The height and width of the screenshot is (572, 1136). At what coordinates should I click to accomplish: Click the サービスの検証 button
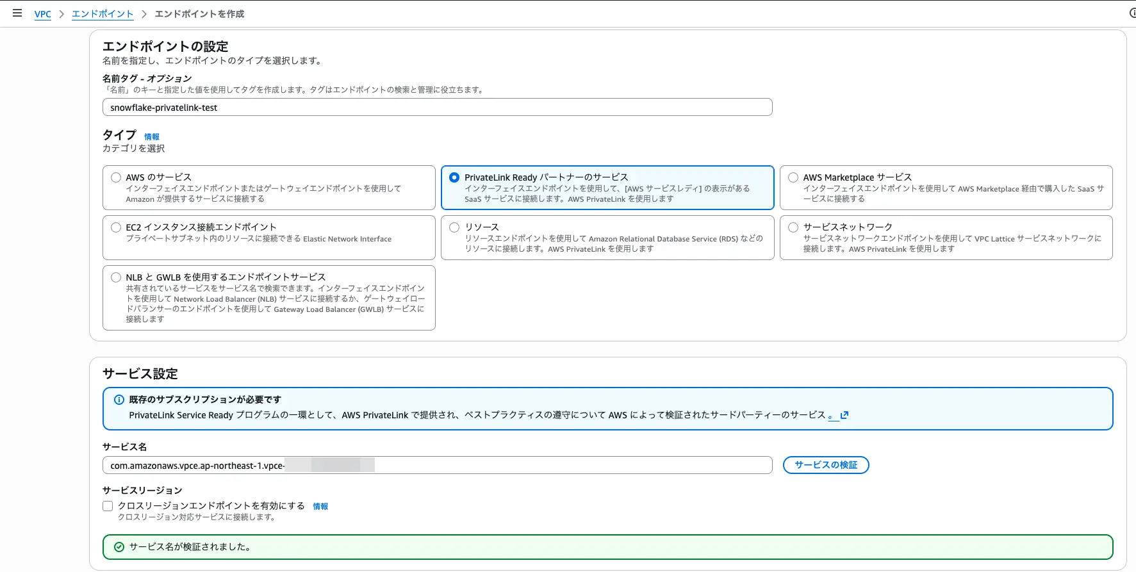tap(825, 465)
